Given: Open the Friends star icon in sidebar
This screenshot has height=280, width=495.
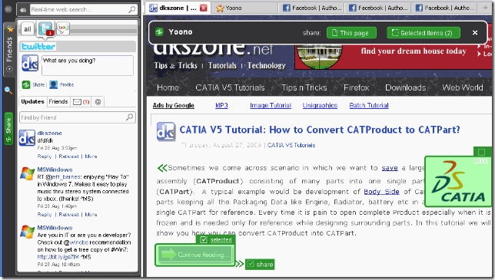Looking at the screenshot, I should (x=10, y=29).
